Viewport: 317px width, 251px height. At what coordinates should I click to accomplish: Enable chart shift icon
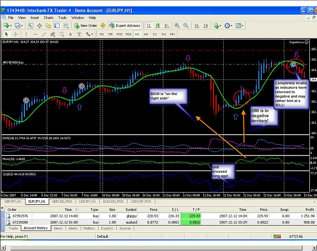point(205,26)
